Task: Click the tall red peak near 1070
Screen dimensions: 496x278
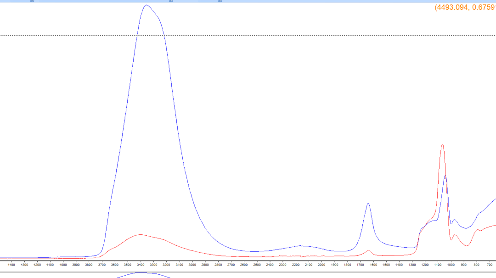Action: coord(442,145)
